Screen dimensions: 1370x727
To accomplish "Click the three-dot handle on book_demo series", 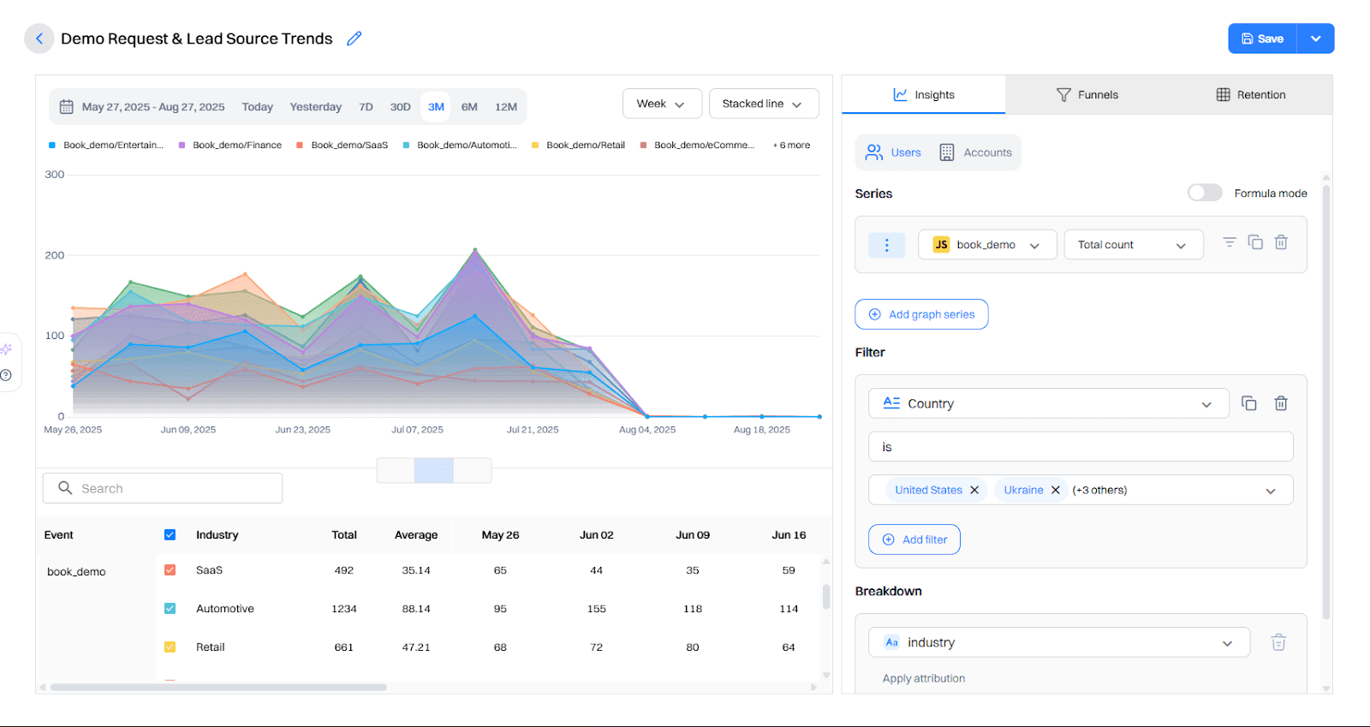I will [886, 245].
